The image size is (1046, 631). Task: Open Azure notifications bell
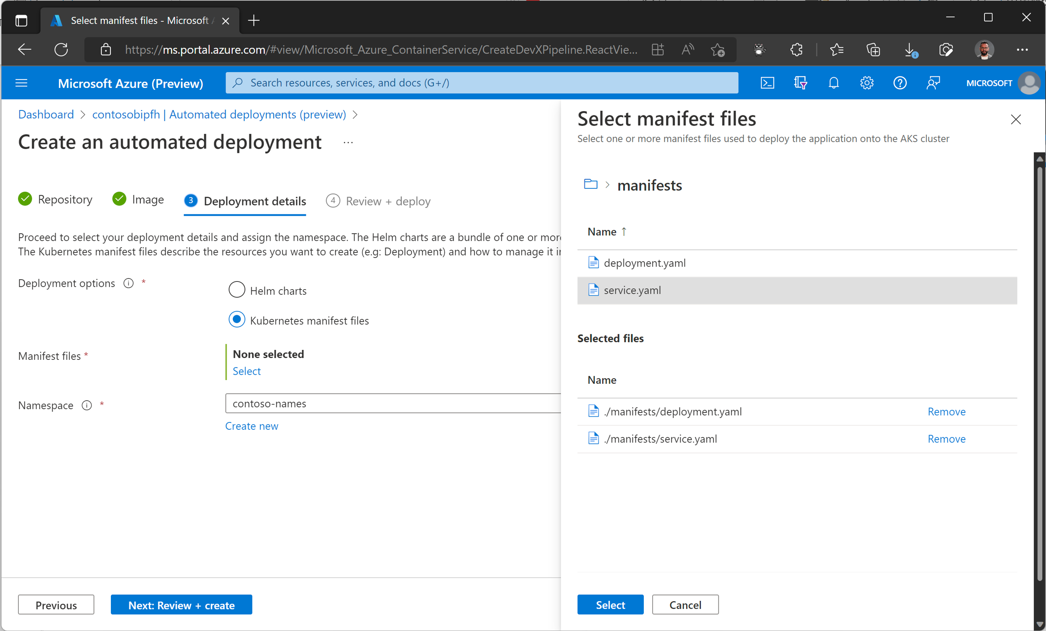click(x=833, y=83)
